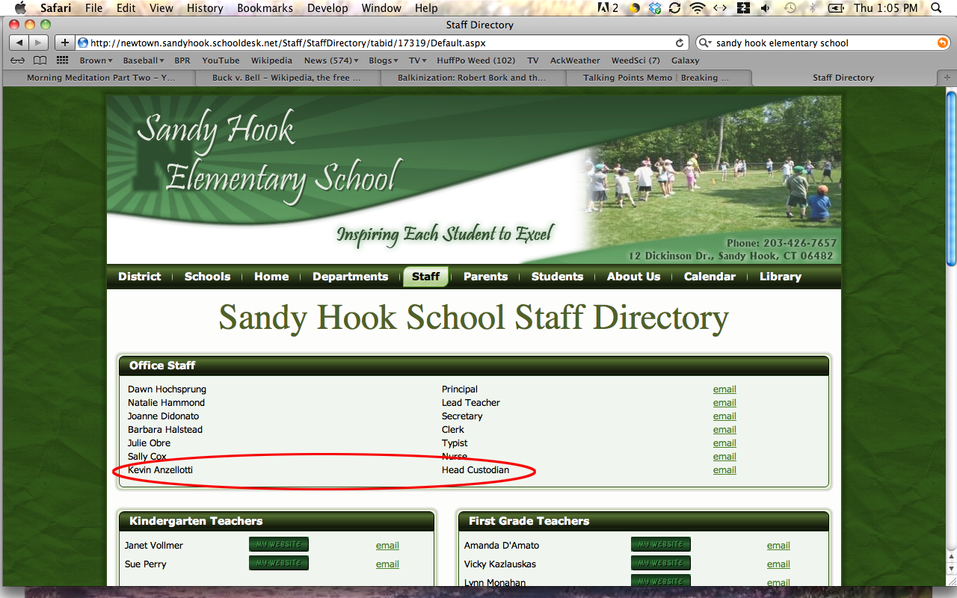Open My Website for Vicky Kazlauskas

coord(661,564)
